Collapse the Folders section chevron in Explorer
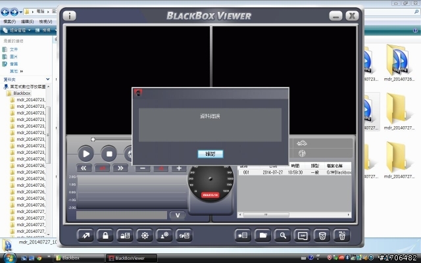This screenshot has width=421, height=263. pyautogui.click(x=48, y=79)
